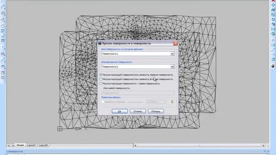Click the black sphere icon in right toolbar
Image resolution: width=276 pixels, height=155 pixels.
[273, 66]
